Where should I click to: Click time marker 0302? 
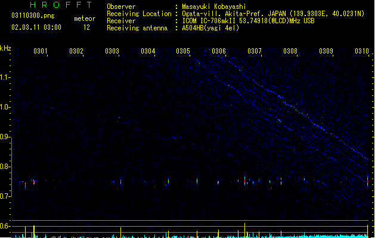pos(76,51)
